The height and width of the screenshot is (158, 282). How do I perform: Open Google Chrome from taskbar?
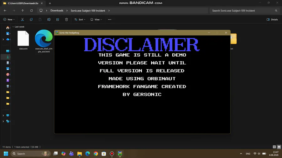point(96,154)
